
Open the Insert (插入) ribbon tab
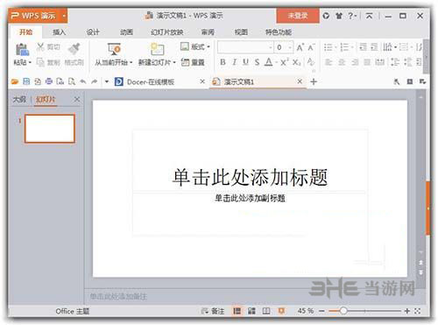pos(59,32)
